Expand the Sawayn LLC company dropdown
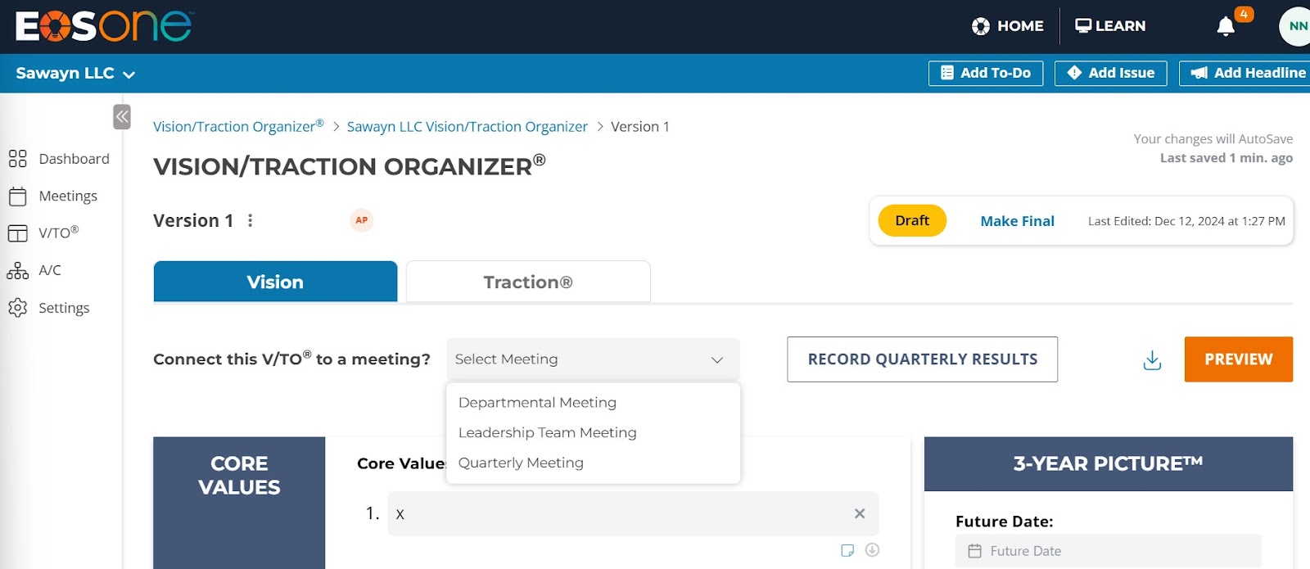1310x569 pixels. pyautogui.click(x=75, y=74)
